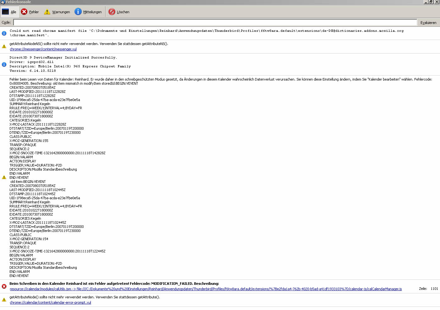Open chrome://messenger/content/messenger.xul link

tap(43, 49)
